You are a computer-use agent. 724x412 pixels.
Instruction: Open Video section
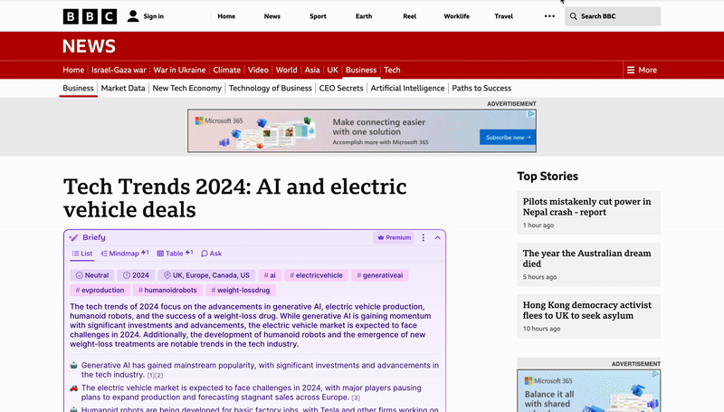coord(258,71)
